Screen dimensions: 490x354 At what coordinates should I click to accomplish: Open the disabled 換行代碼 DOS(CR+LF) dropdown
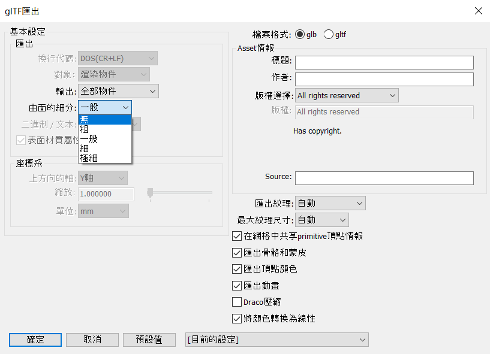(x=118, y=58)
